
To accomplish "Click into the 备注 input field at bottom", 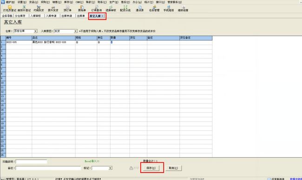I will pos(48,168).
